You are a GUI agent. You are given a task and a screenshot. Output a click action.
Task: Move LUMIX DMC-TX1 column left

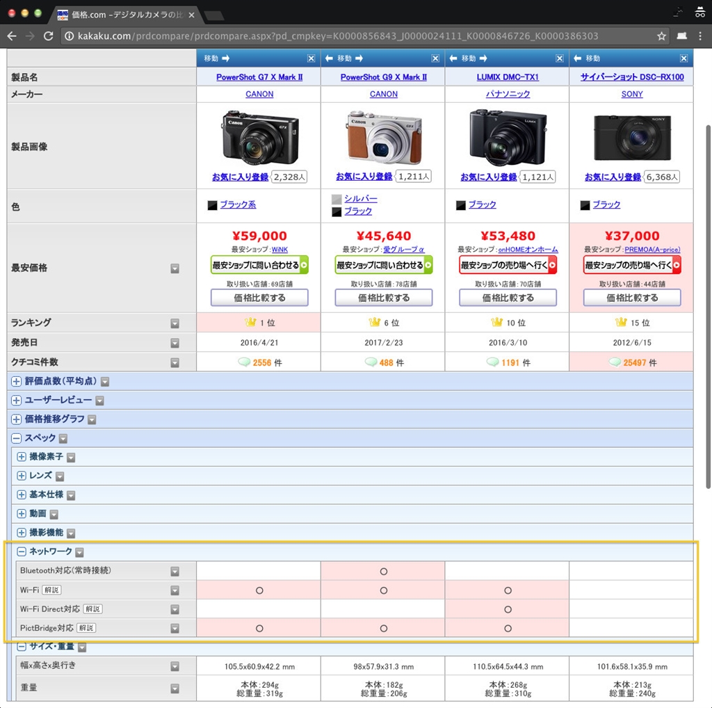[x=453, y=58]
